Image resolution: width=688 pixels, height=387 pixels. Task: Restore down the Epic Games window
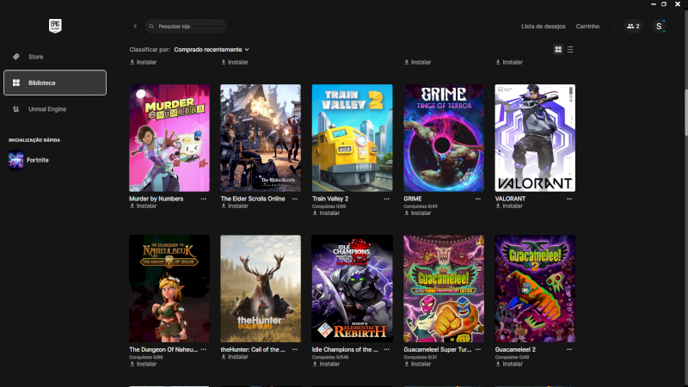(664, 4)
